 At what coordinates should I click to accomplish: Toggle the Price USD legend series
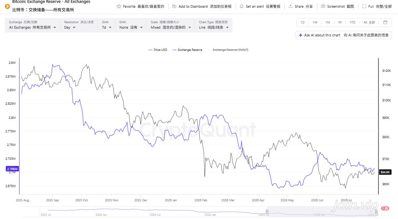(x=158, y=50)
